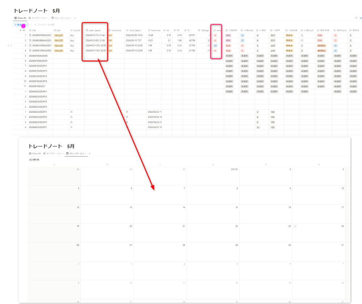Click XAUUSD pair tag in first row

[58, 36]
